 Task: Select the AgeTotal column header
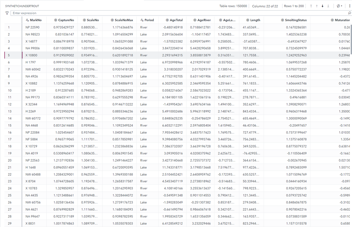172,20
